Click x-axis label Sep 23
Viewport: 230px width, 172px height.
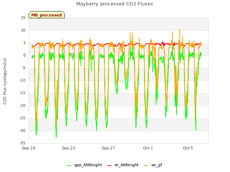click(x=68, y=148)
